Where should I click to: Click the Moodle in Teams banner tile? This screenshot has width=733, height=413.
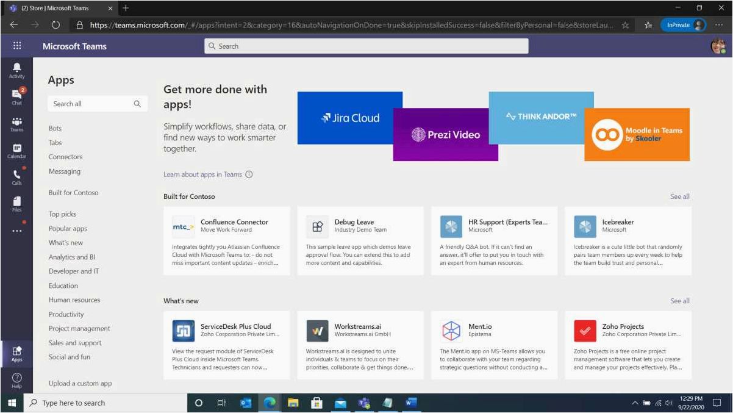(x=637, y=135)
